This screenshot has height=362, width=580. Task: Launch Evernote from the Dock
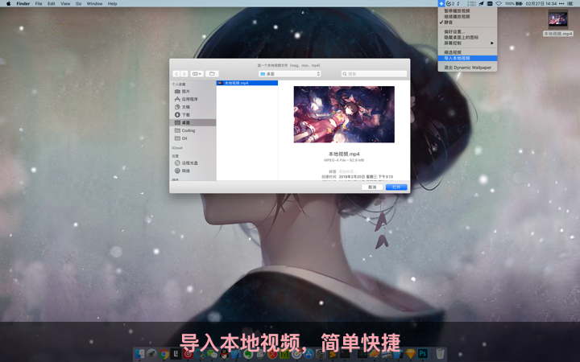pos(248,353)
